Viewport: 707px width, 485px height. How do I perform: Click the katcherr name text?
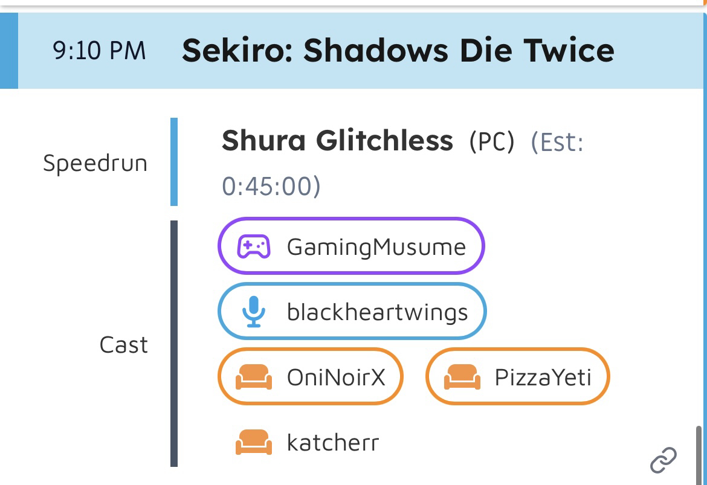click(333, 443)
